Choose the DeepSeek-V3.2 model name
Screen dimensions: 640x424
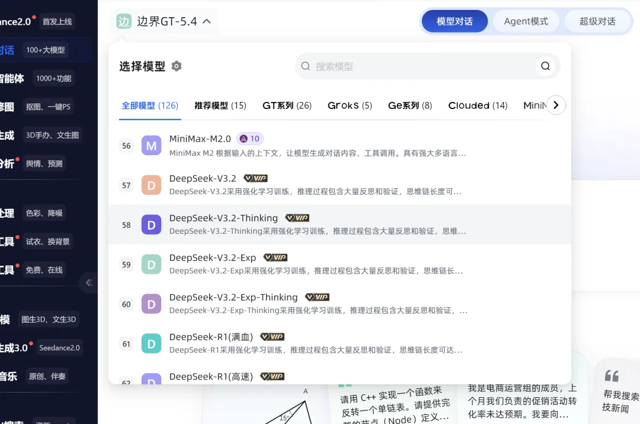tap(203, 178)
